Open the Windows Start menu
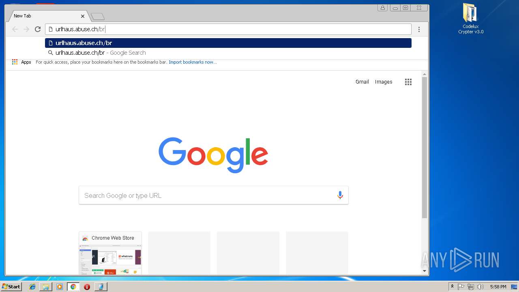Viewport: 519px width, 292px height. point(11,287)
